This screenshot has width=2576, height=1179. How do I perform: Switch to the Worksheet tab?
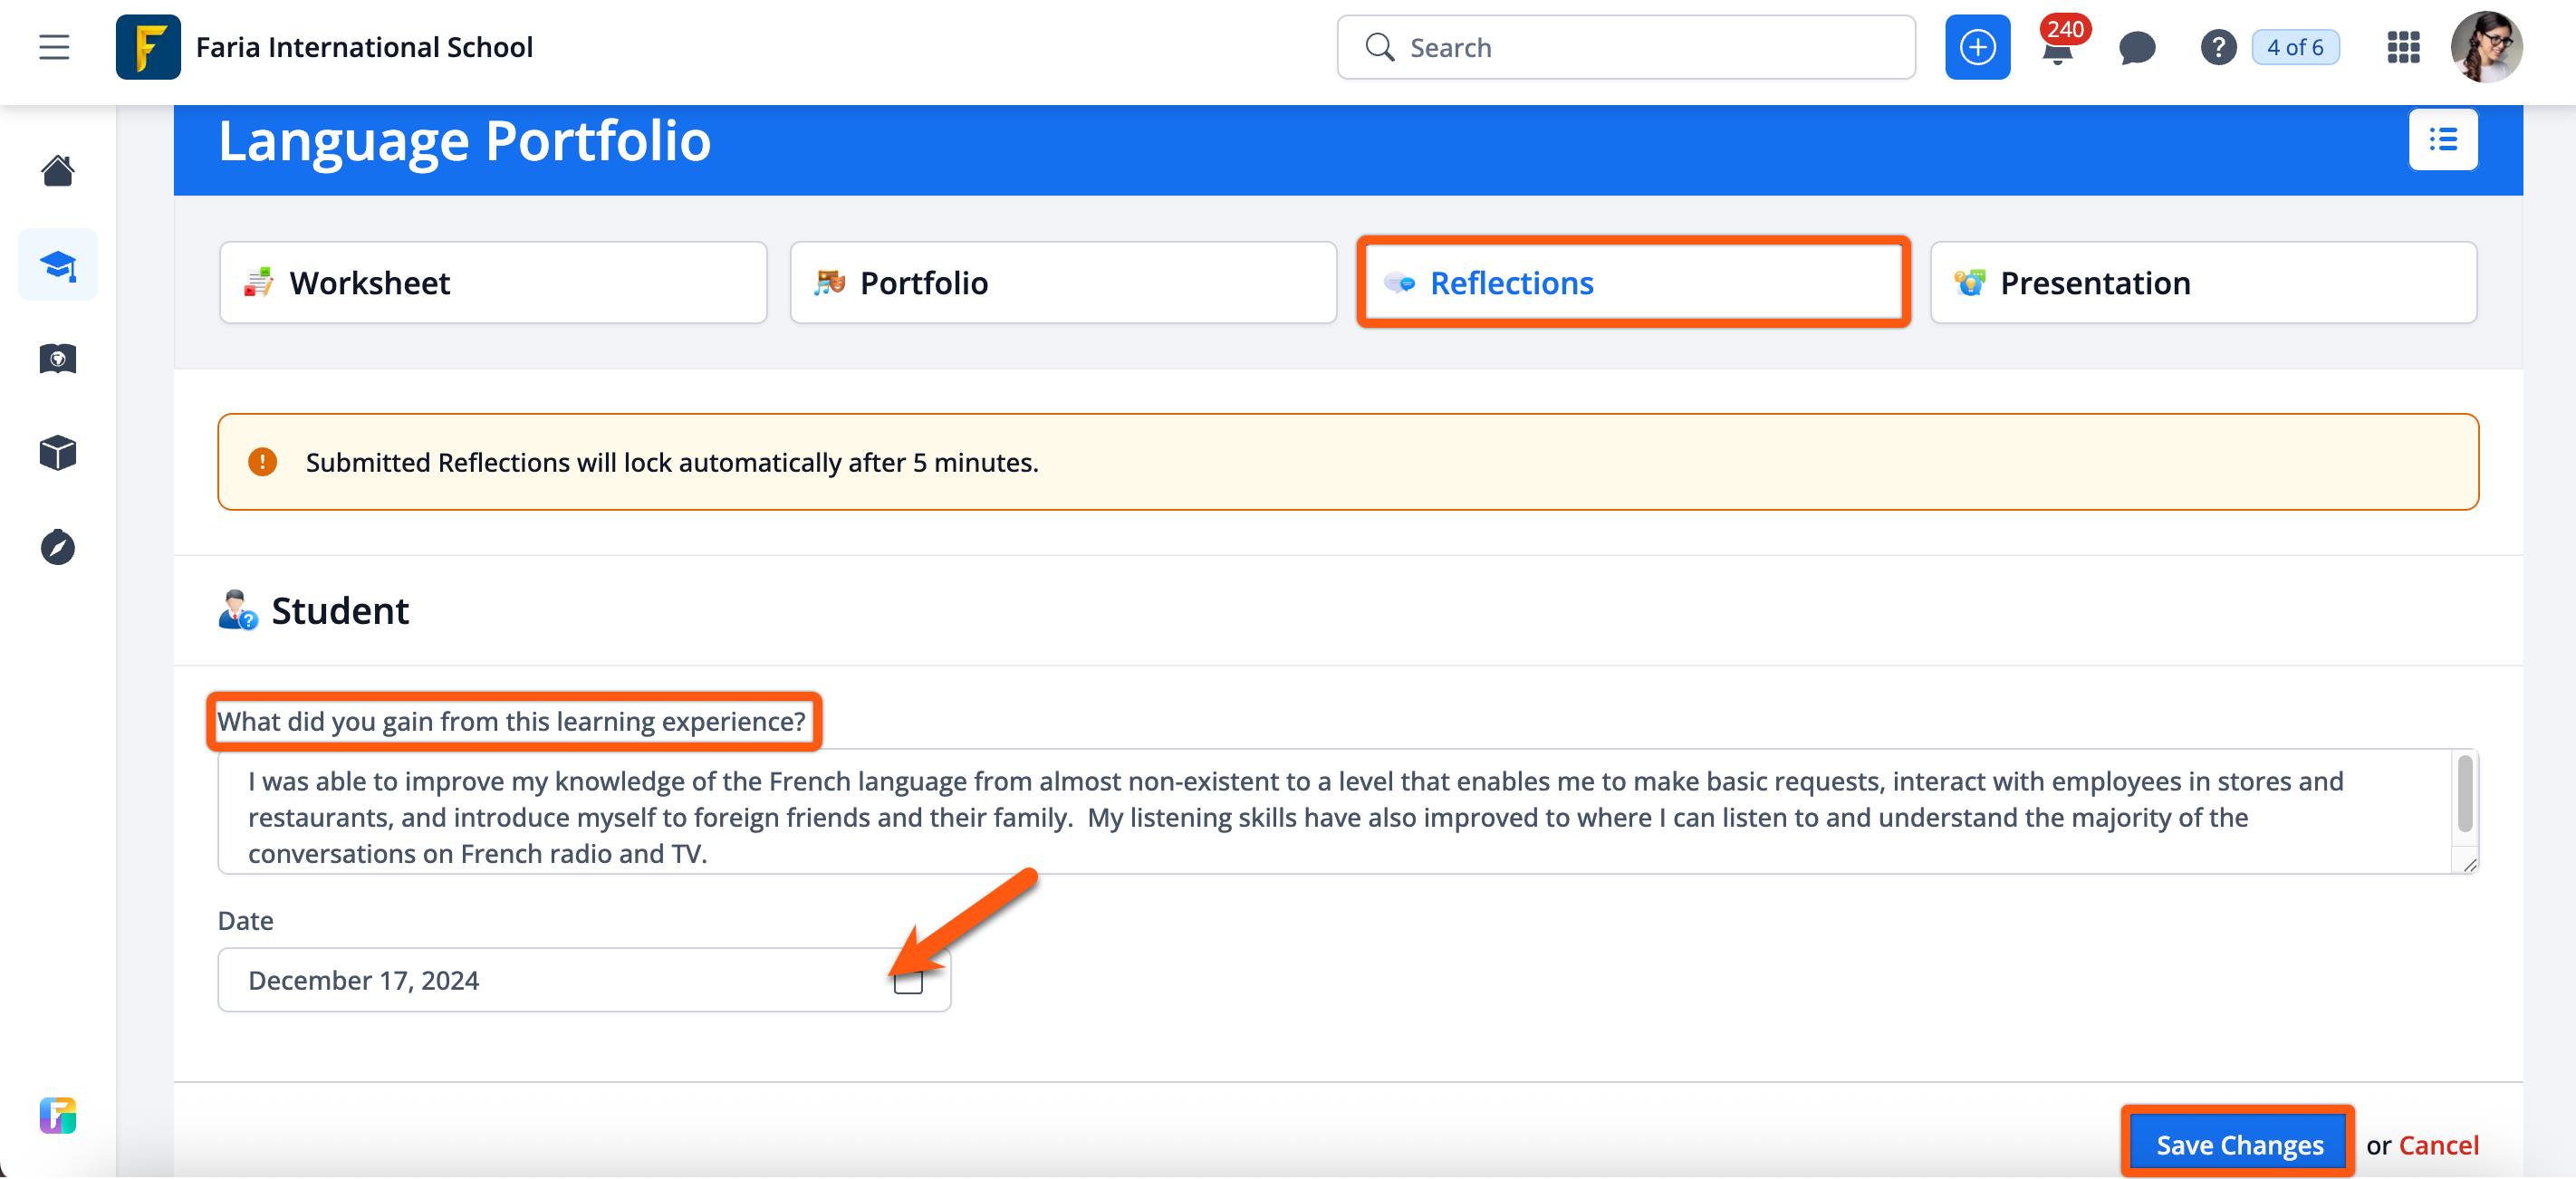coord(493,283)
